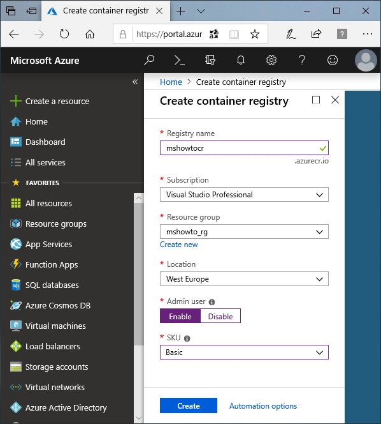381x424 pixels.
Task: Add notes with pen icon
Action: [291, 34]
